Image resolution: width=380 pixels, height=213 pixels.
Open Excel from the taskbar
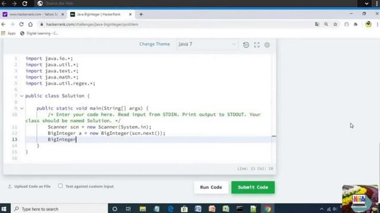coord(226,209)
